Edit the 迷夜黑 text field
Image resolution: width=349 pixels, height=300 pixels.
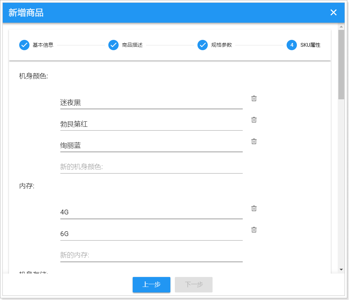[x=151, y=102]
